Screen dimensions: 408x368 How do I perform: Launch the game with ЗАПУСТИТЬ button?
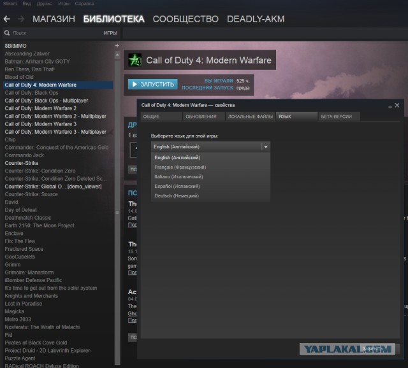tap(153, 84)
